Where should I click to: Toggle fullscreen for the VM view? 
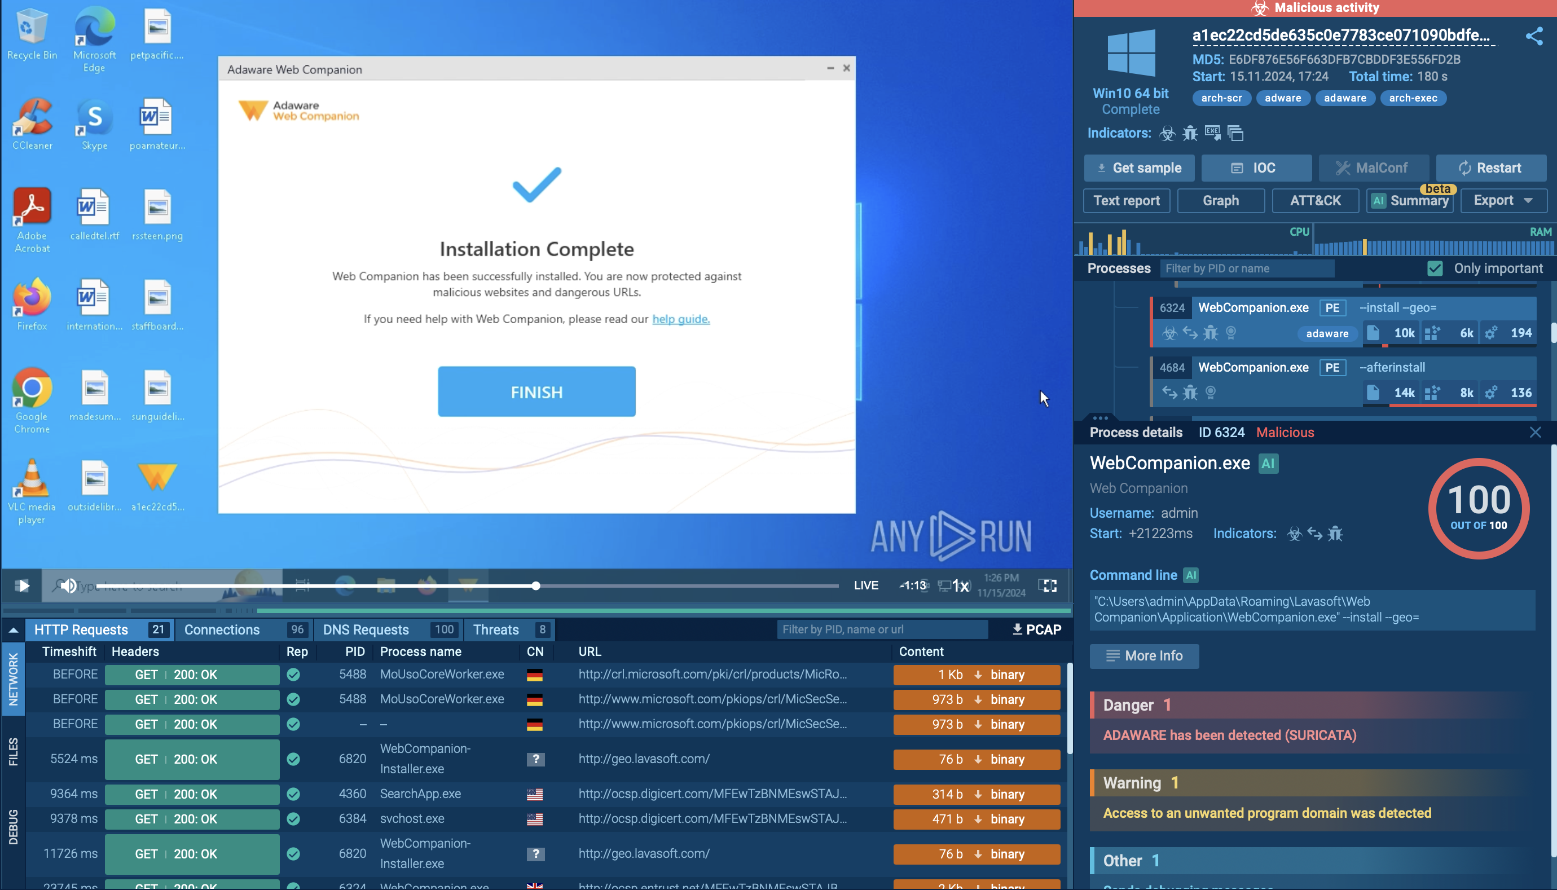(1048, 585)
